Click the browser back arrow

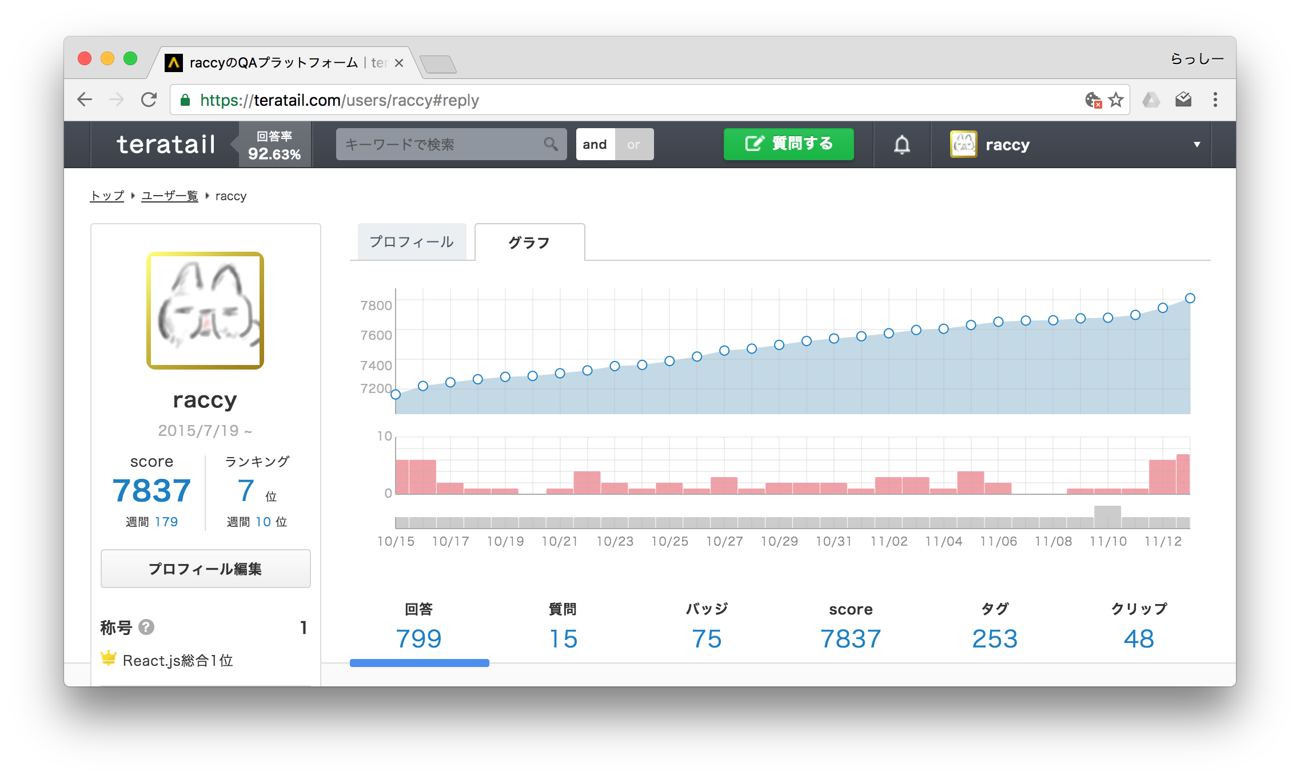point(85,100)
